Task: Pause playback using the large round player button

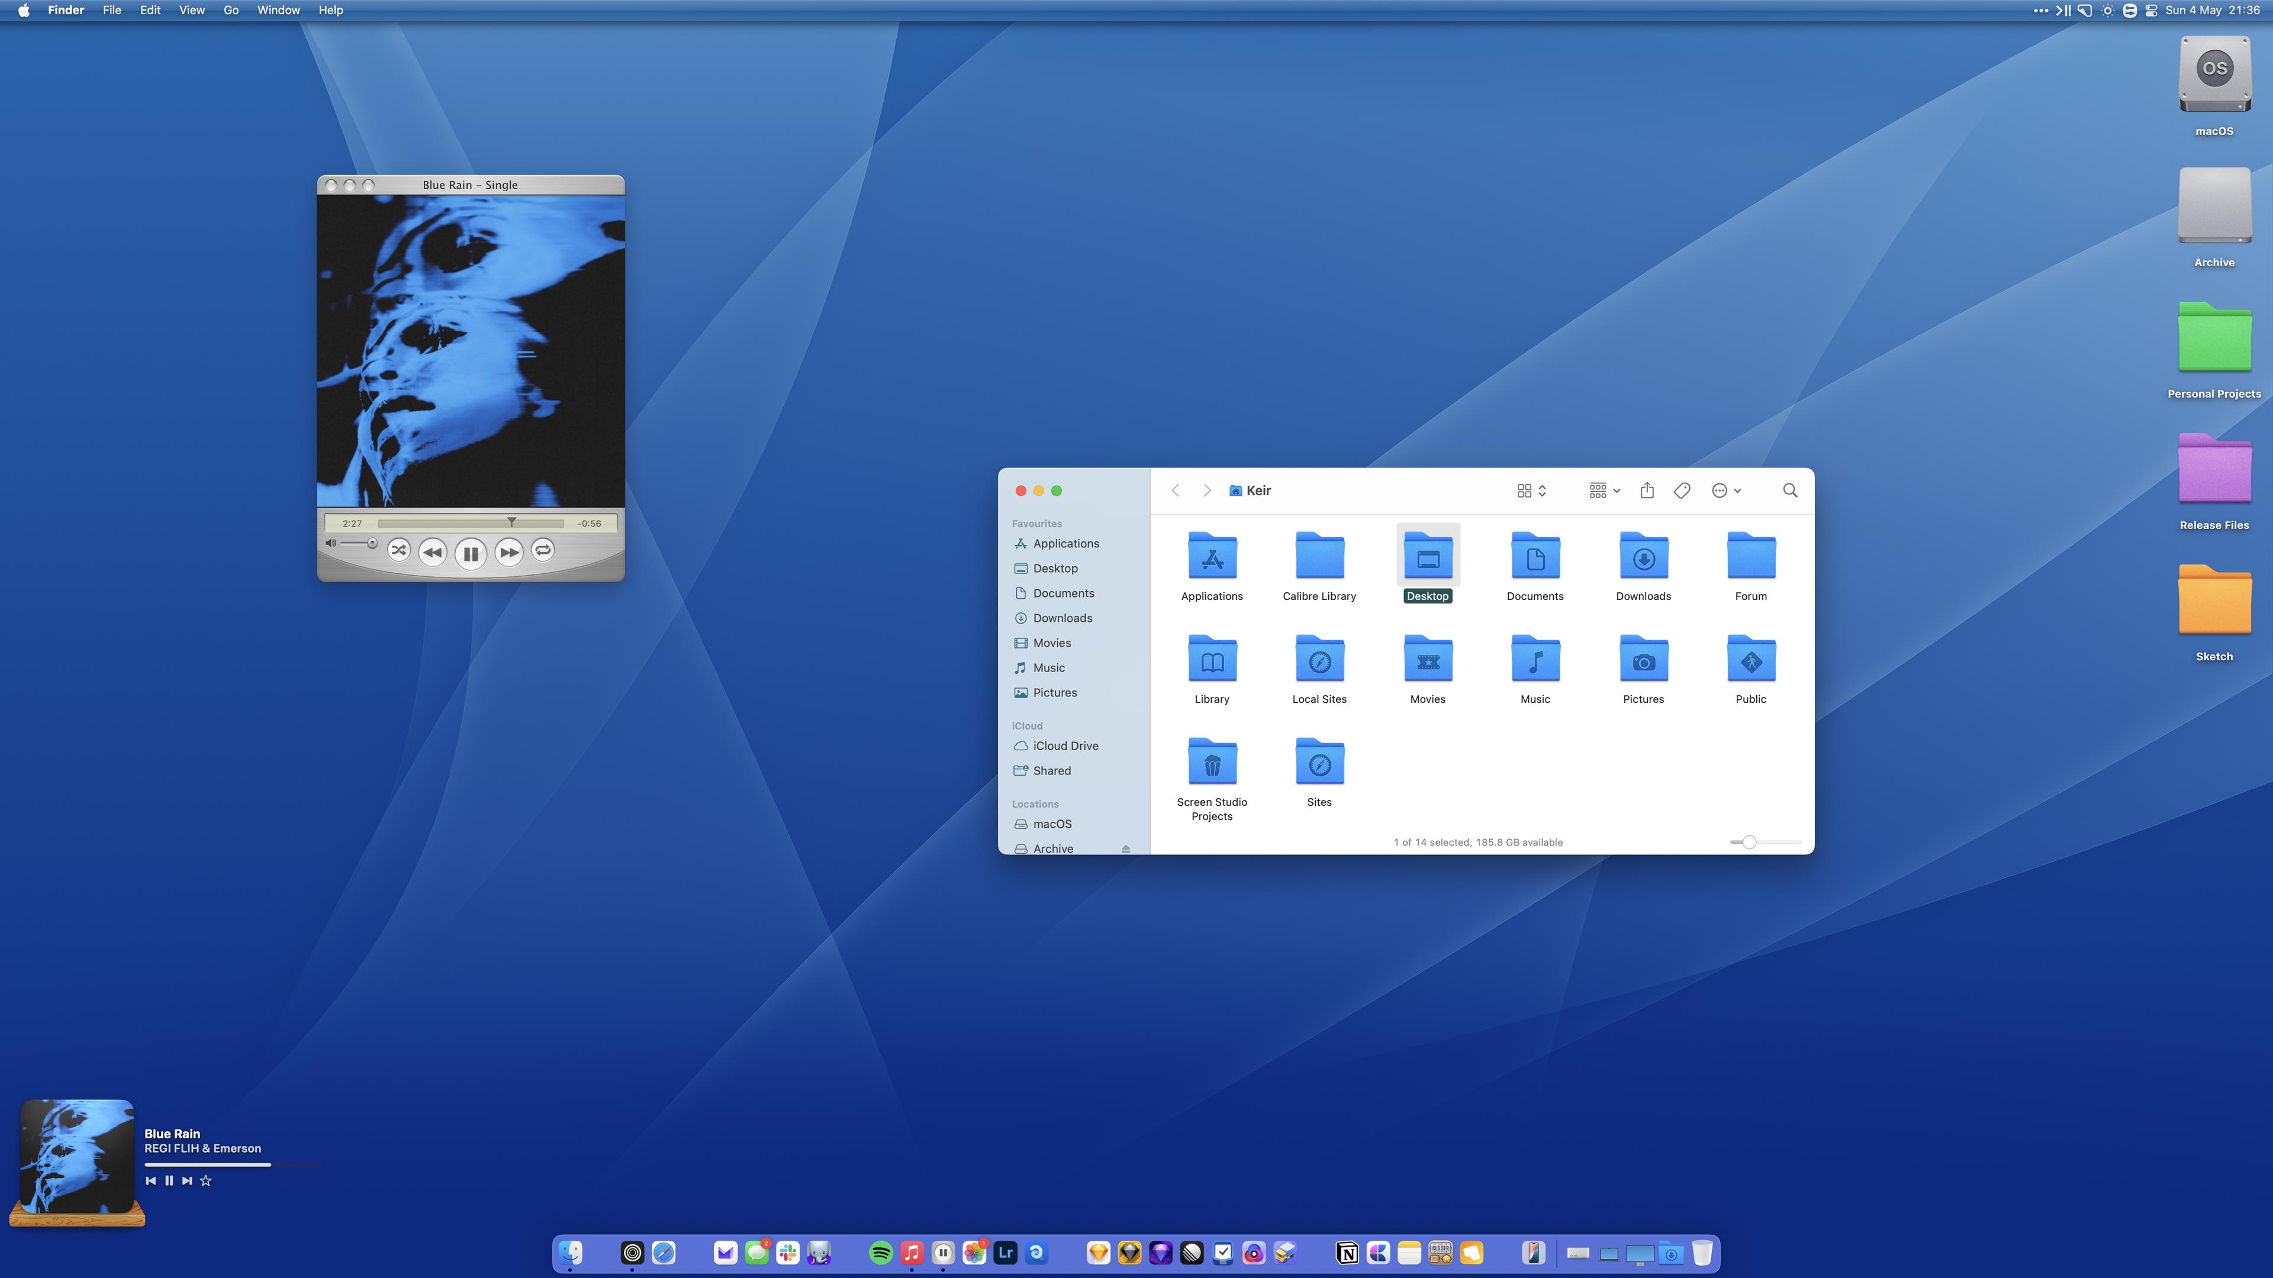Action: coord(471,554)
